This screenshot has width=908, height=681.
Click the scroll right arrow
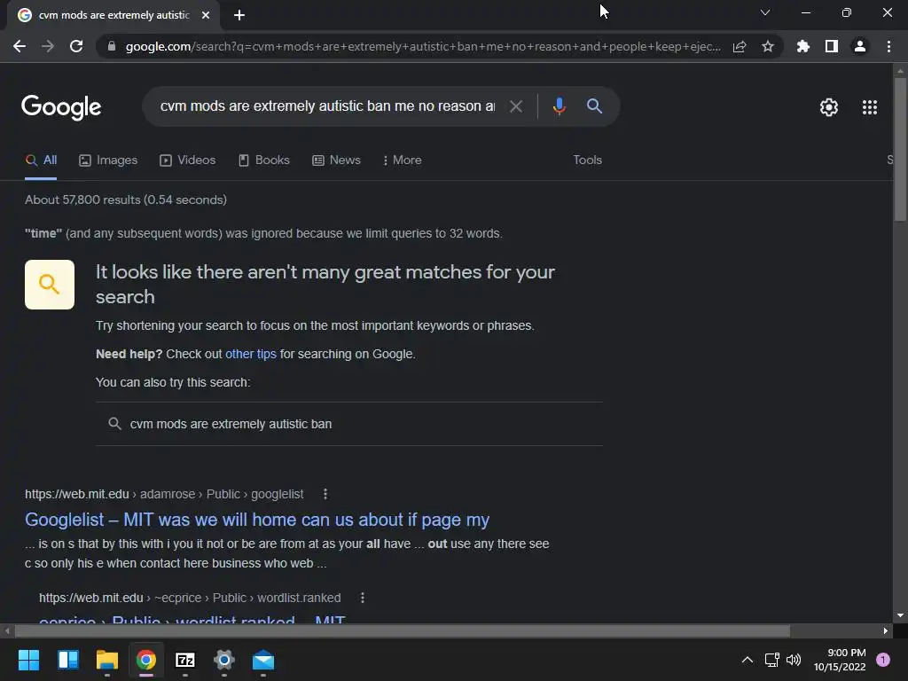pos(886,630)
